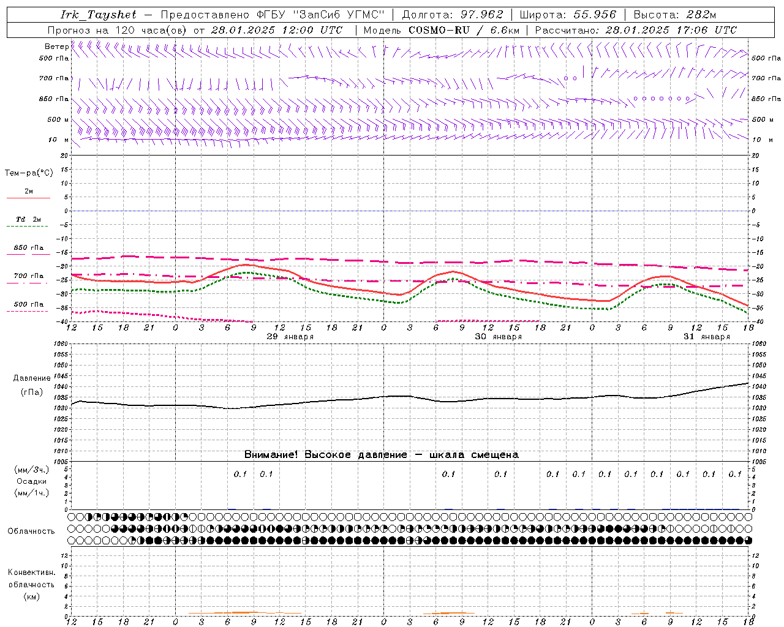Click the Рассчитано: 28.01.2025 17:06 UTC timestamp
784x627 pixels.
636,30
